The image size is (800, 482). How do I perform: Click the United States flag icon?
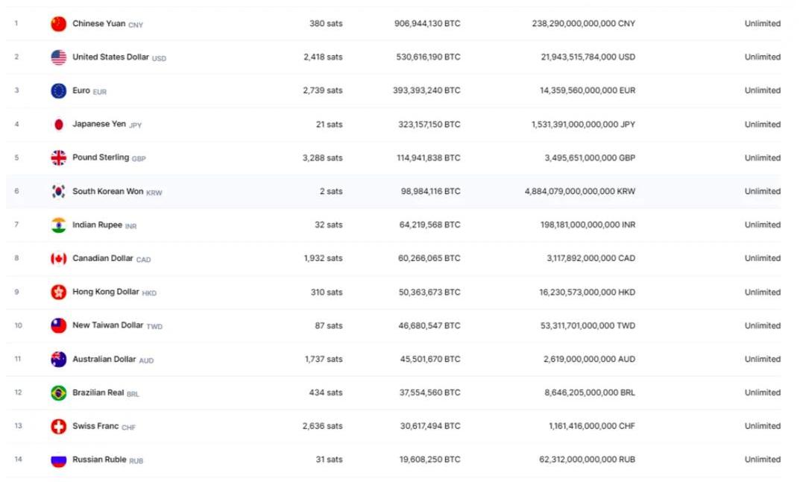point(58,57)
